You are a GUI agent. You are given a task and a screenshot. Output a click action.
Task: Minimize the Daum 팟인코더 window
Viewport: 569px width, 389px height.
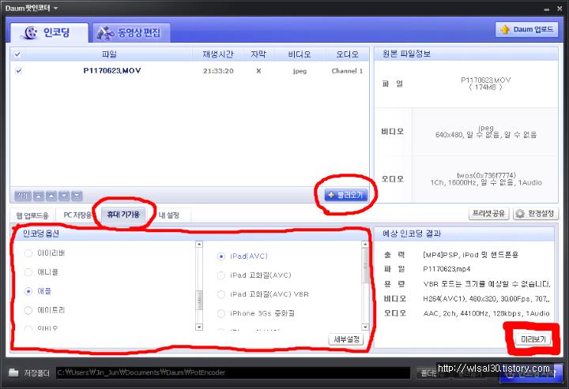pyautogui.click(x=547, y=9)
